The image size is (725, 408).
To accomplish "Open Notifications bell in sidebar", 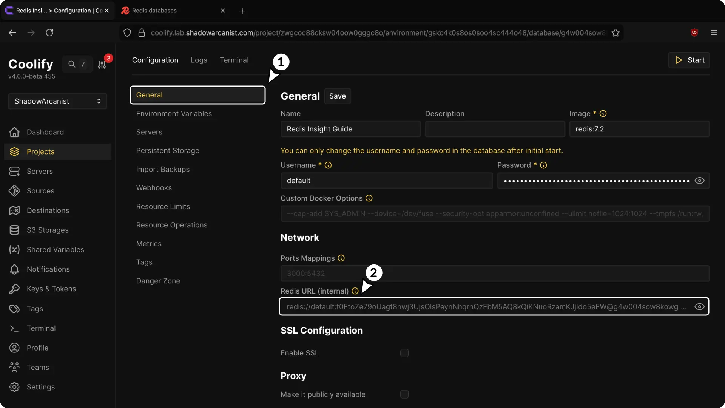I will pos(14,269).
